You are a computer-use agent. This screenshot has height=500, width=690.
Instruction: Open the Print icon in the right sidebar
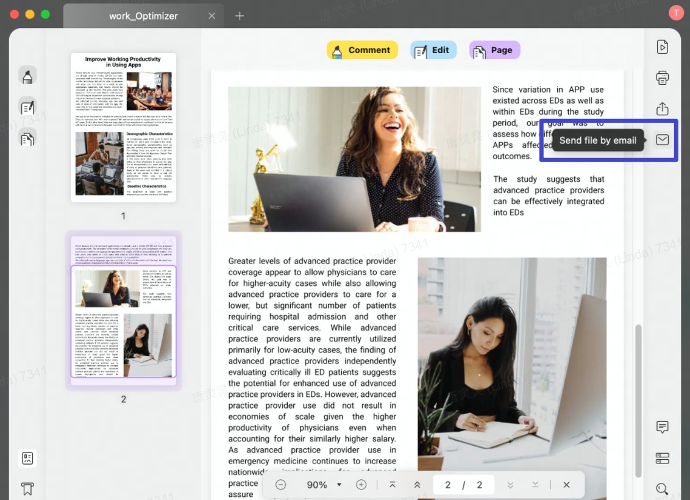pos(662,78)
